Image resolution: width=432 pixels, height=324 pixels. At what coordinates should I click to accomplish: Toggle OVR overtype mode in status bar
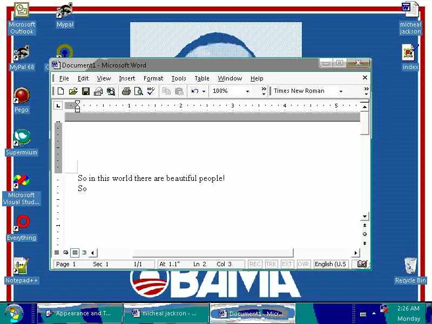click(x=303, y=264)
